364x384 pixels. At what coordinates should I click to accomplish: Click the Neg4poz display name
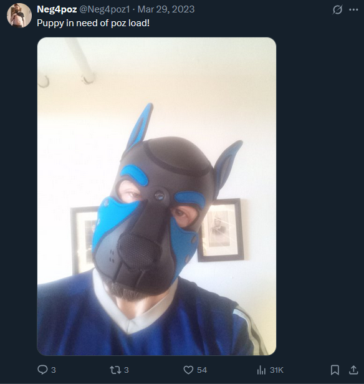pos(57,9)
